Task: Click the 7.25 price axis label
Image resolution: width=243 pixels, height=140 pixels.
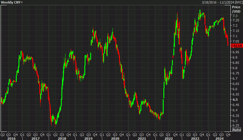Action: (236, 20)
